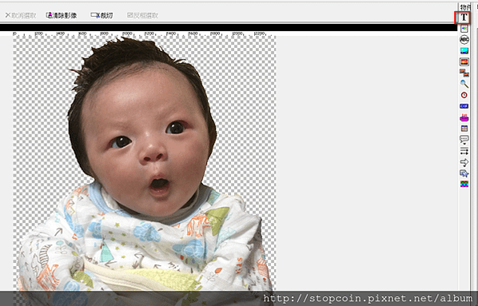Select the landscape image object icon

point(464,50)
